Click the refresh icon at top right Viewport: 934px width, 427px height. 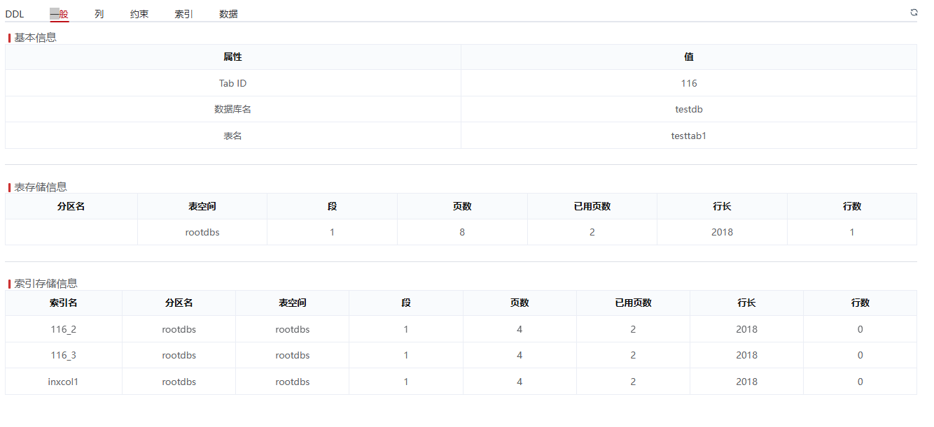click(x=914, y=12)
